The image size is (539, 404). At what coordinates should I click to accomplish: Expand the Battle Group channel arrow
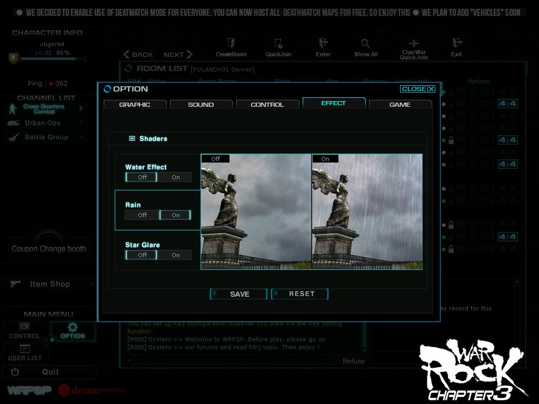81,137
